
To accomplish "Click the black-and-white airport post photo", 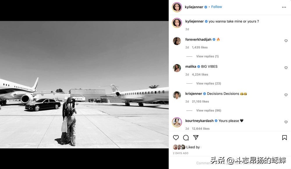I will (x=84, y=85).
